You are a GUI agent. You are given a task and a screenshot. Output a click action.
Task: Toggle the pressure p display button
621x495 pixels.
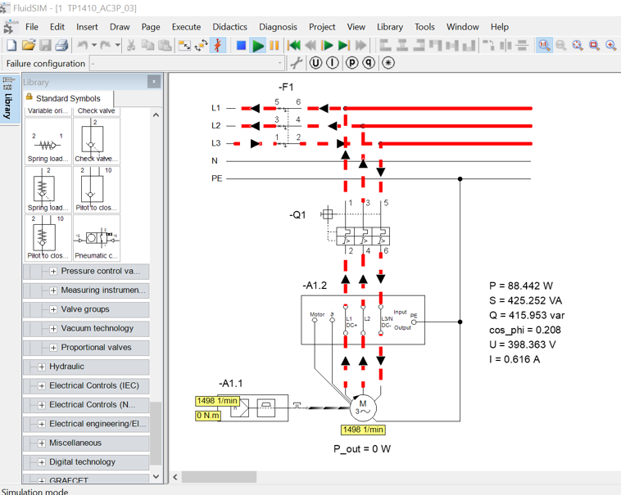351,63
